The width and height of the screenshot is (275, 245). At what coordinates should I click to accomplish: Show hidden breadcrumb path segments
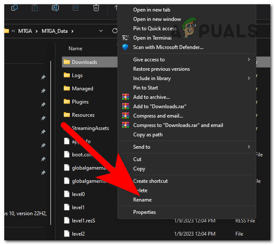click(x=13, y=31)
